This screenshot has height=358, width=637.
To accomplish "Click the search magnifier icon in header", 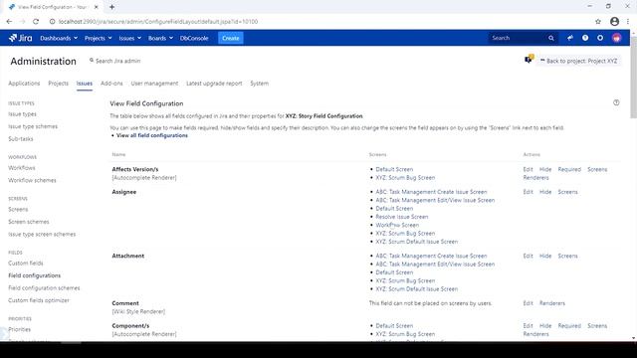I will coord(550,38).
